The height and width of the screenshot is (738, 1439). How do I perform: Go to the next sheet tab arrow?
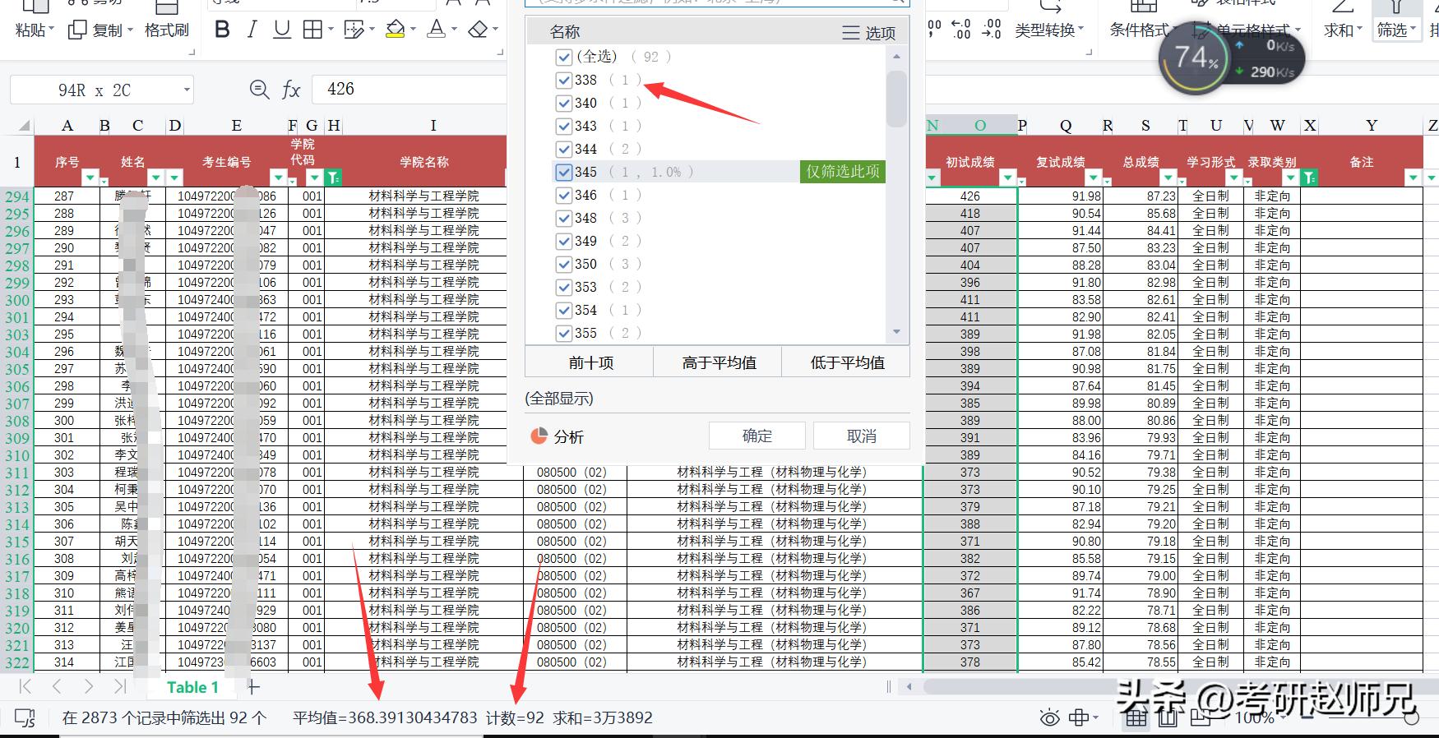(88, 686)
